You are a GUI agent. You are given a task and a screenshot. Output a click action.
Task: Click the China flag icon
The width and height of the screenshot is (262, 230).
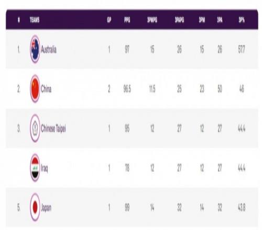(35, 89)
